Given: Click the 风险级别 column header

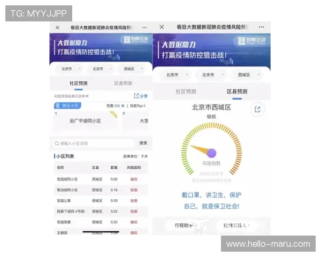Looking at the screenshot, I should (x=134, y=168).
